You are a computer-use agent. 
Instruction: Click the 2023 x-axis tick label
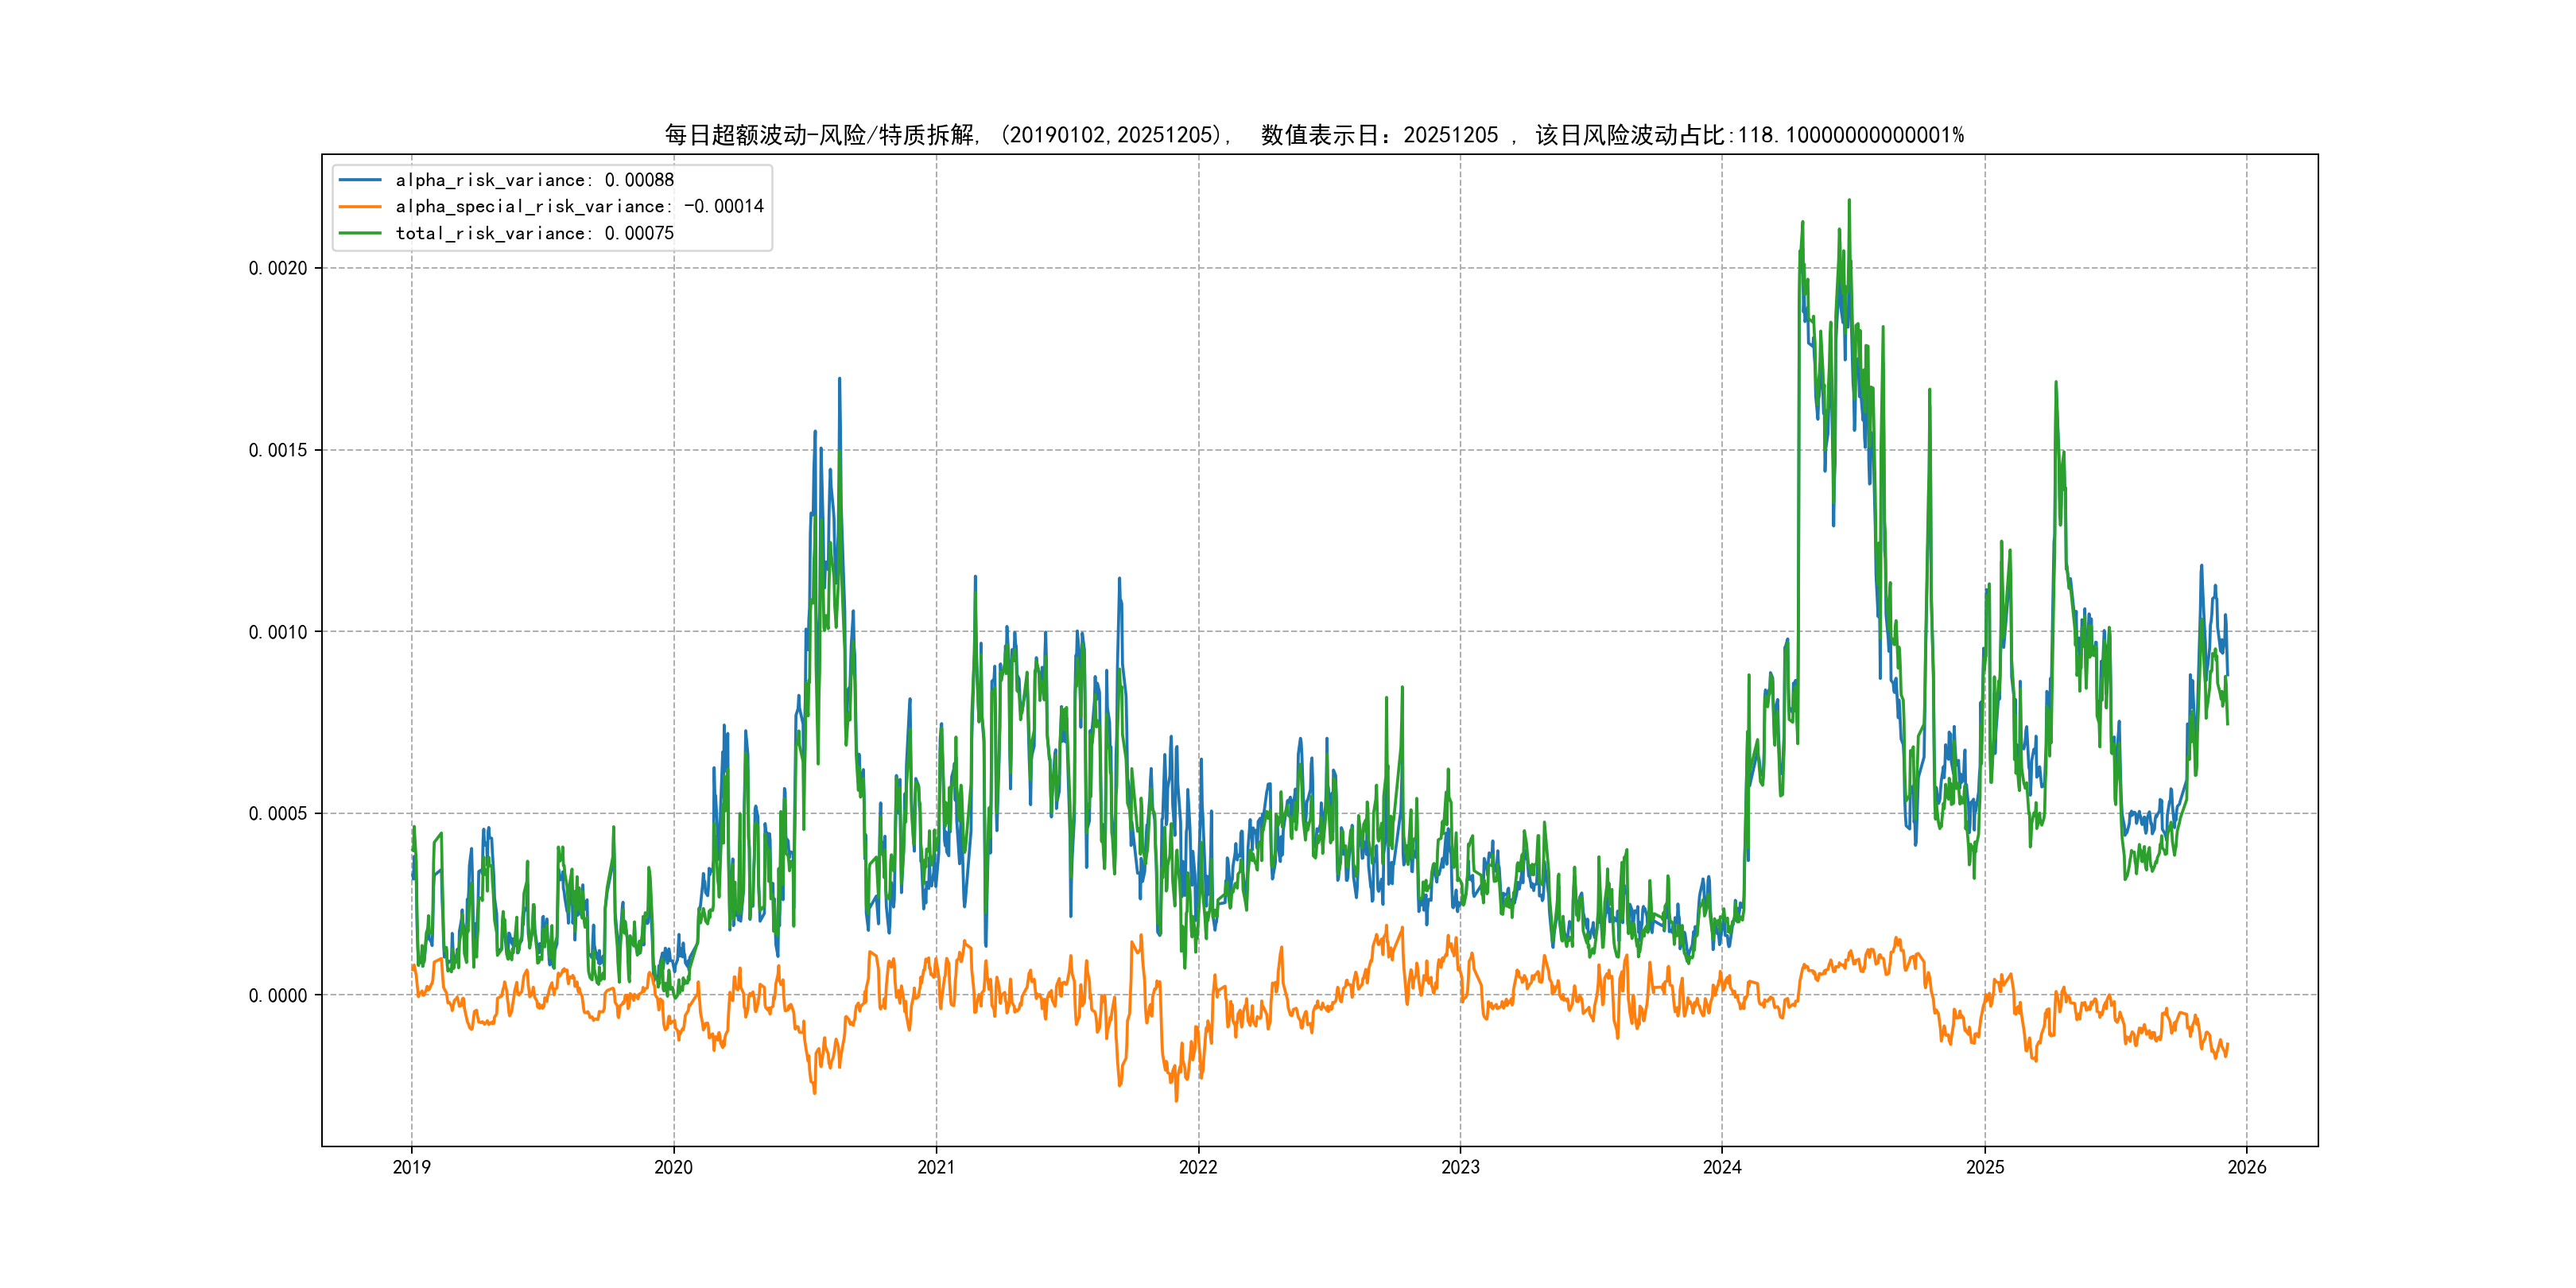(1460, 1167)
